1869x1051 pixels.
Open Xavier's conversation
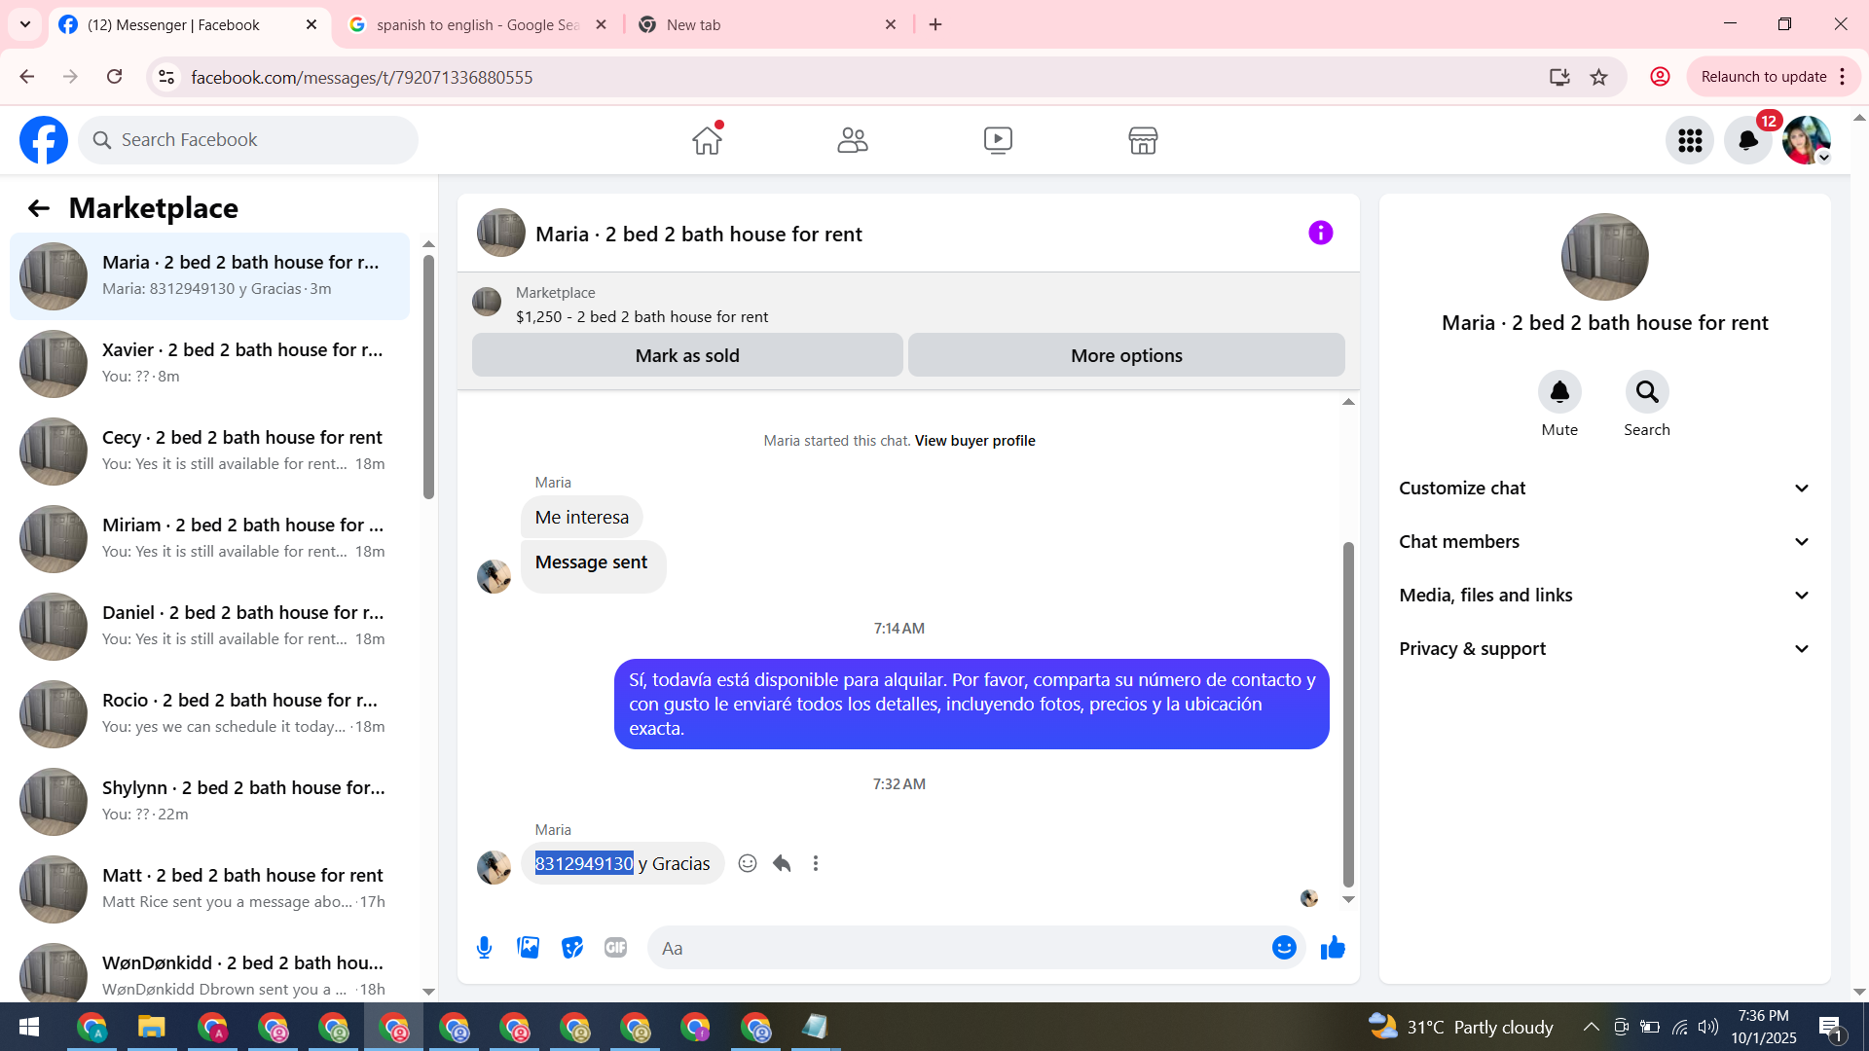pos(209,364)
